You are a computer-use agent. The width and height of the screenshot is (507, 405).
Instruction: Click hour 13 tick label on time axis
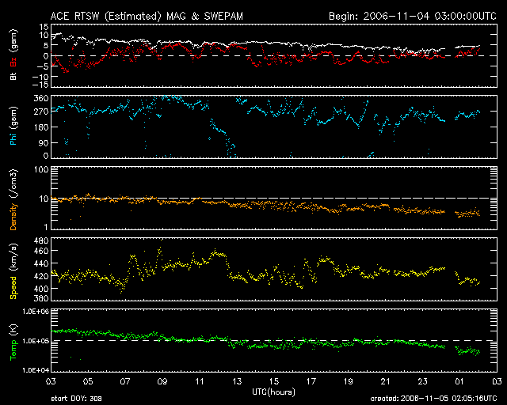pos(236,380)
